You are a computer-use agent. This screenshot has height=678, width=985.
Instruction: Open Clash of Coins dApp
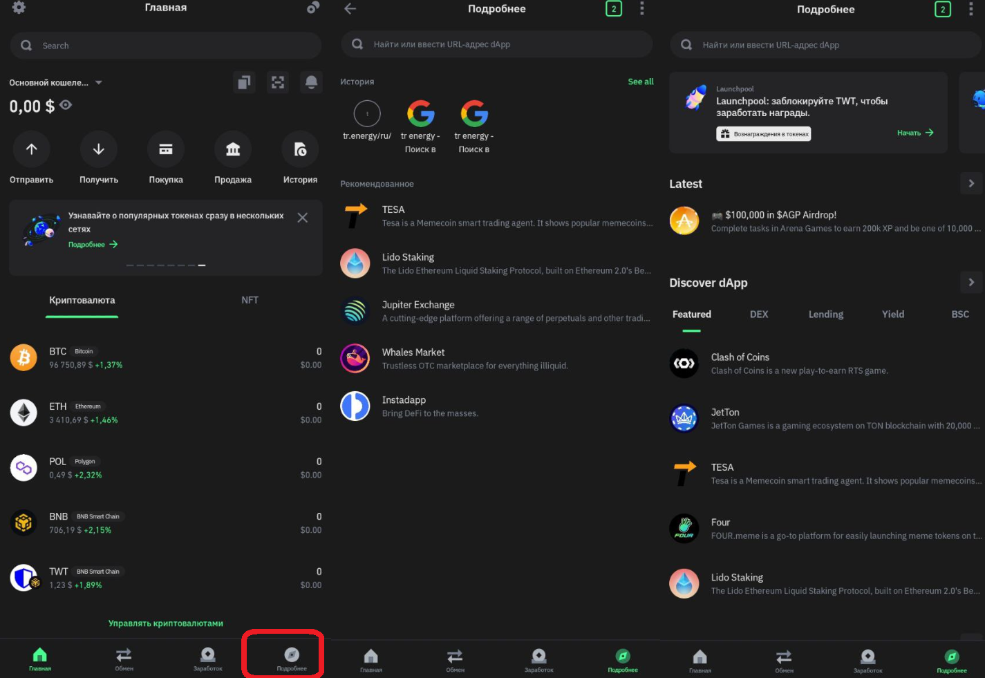point(825,364)
